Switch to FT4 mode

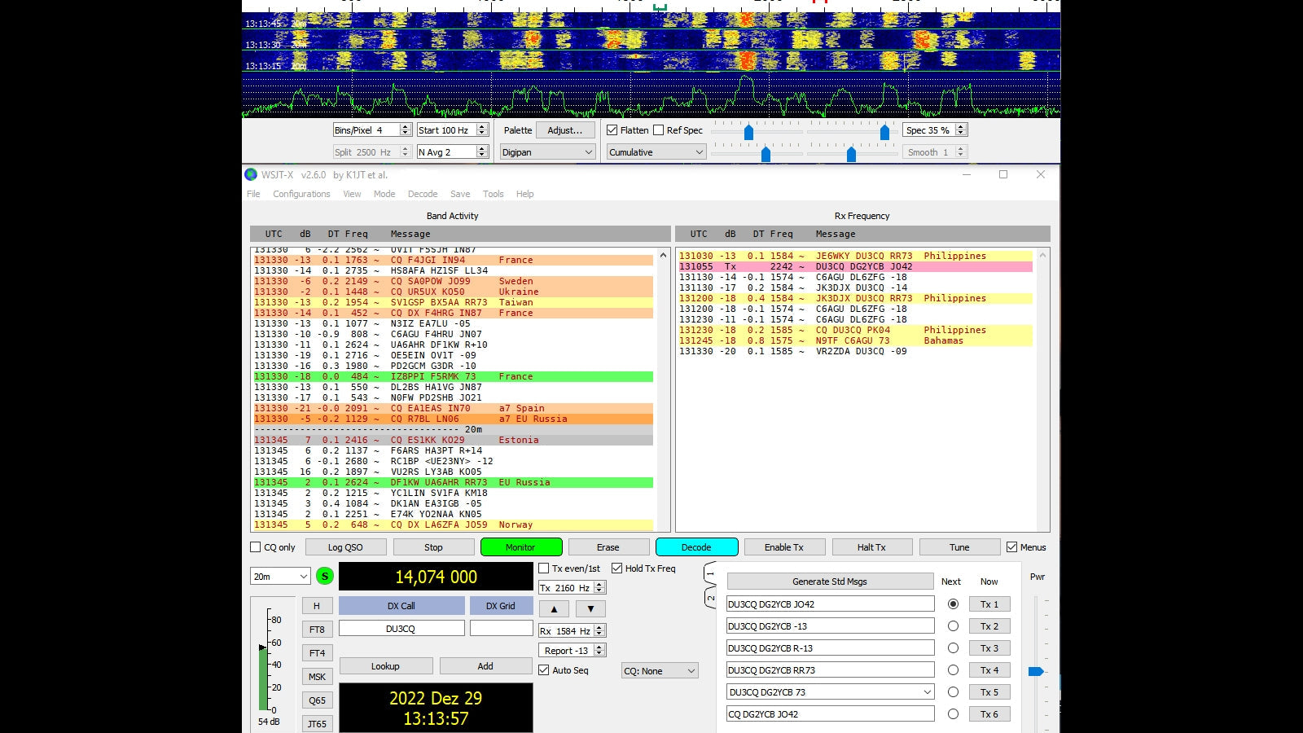tap(317, 652)
